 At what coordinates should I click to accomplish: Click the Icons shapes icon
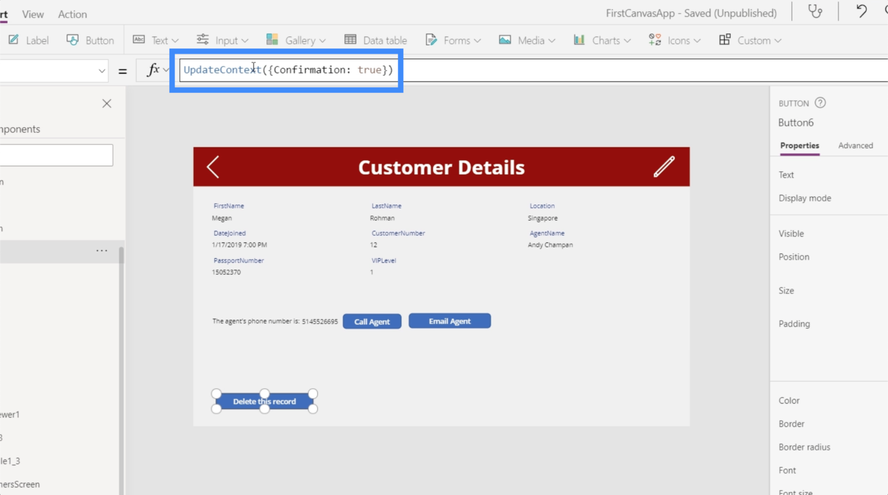coord(655,40)
